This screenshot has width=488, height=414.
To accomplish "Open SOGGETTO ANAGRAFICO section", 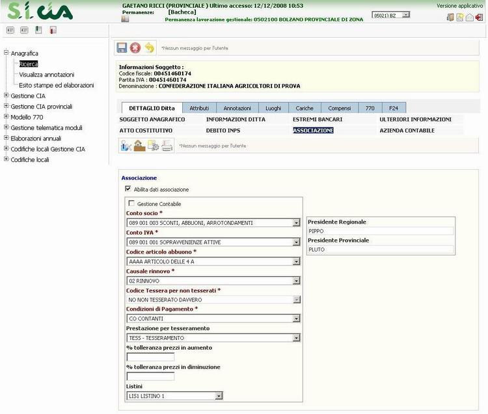I will [152, 120].
